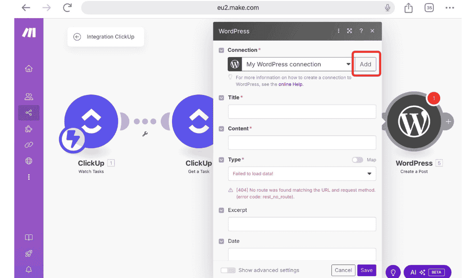Click the Make logo in the sidebar
476x278 pixels.
tap(29, 32)
